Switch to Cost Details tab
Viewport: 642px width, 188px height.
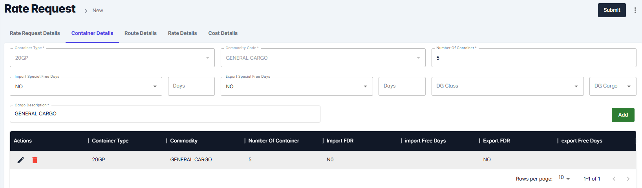point(223,33)
